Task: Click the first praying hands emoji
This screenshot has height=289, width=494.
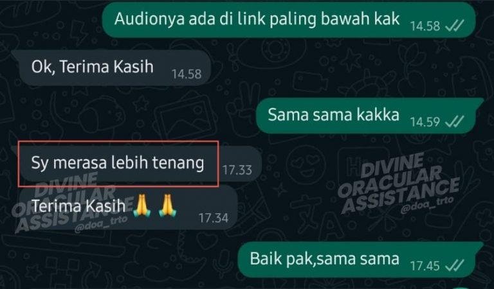Action: 142,206
